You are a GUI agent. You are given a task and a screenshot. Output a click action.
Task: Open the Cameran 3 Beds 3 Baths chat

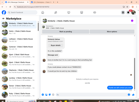(x=19, y=48)
